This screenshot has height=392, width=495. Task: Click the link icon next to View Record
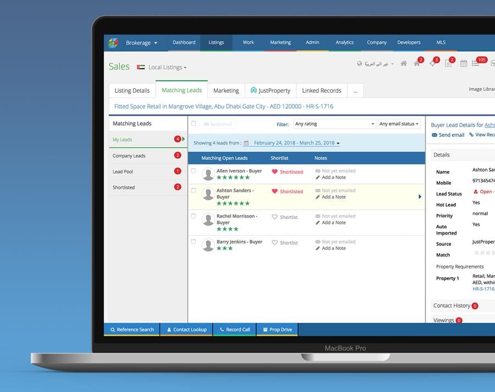pos(471,135)
